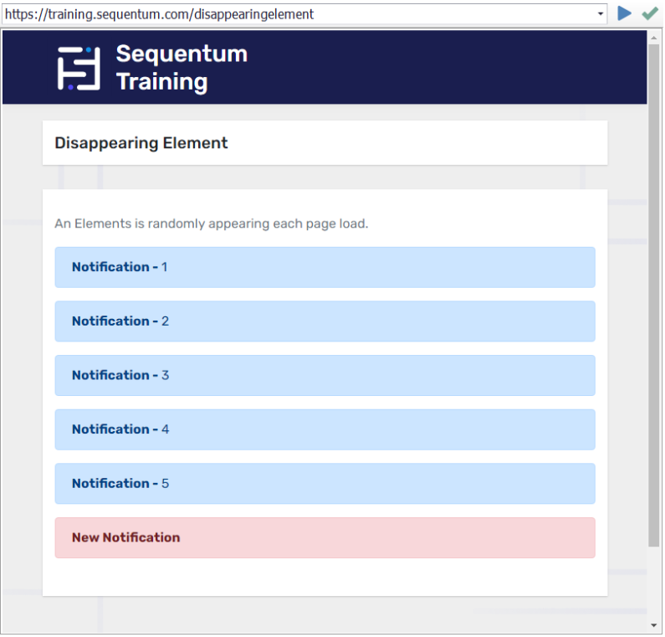Select the Disappearing Element heading
Image resolution: width=665 pixels, height=637 pixels.
pyautogui.click(x=141, y=143)
